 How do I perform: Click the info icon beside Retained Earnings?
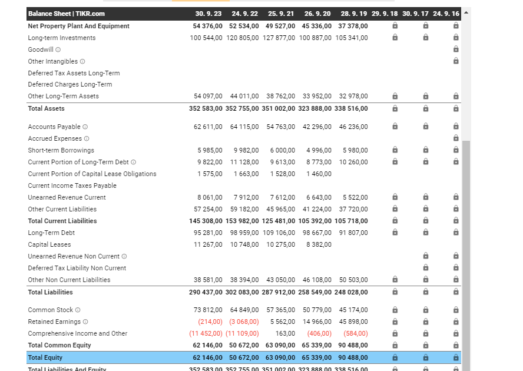(x=85, y=322)
